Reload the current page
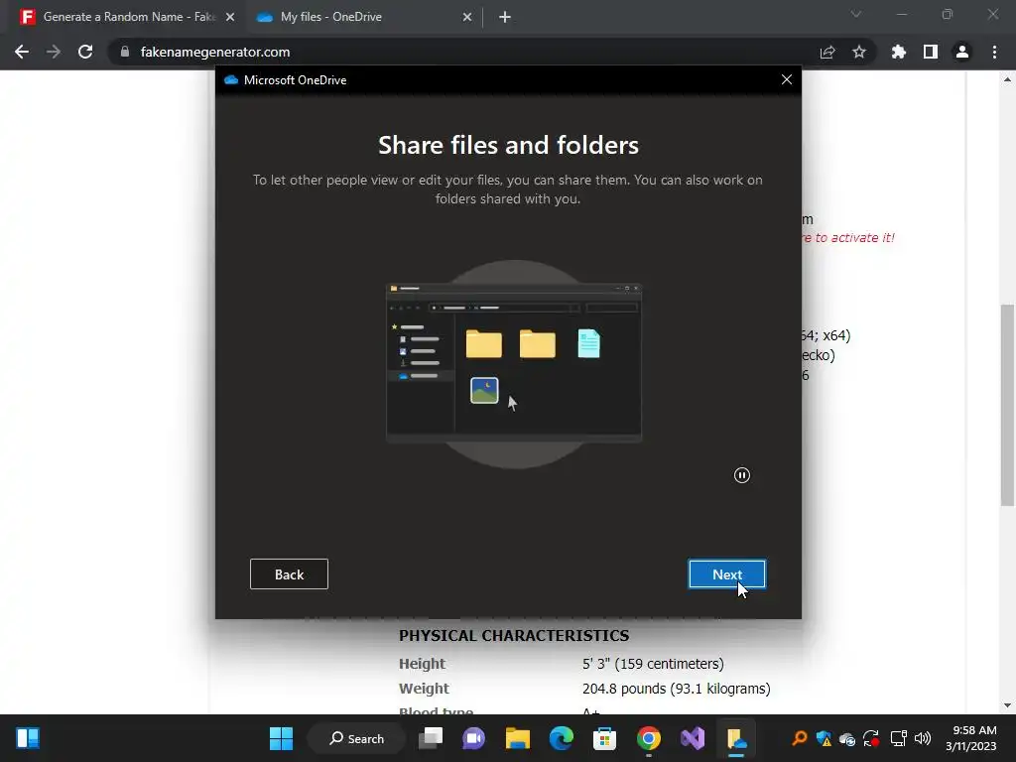The width and height of the screenshot is (1016, 762). click(85, 52)
